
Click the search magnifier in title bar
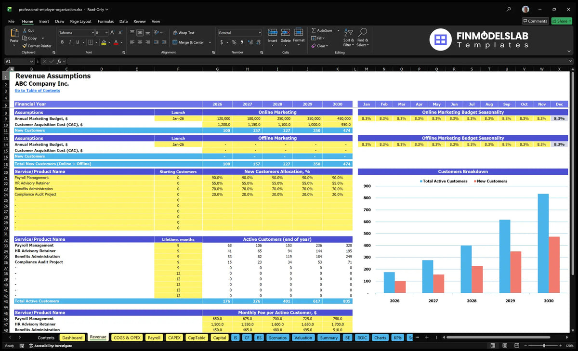point(509,9)
